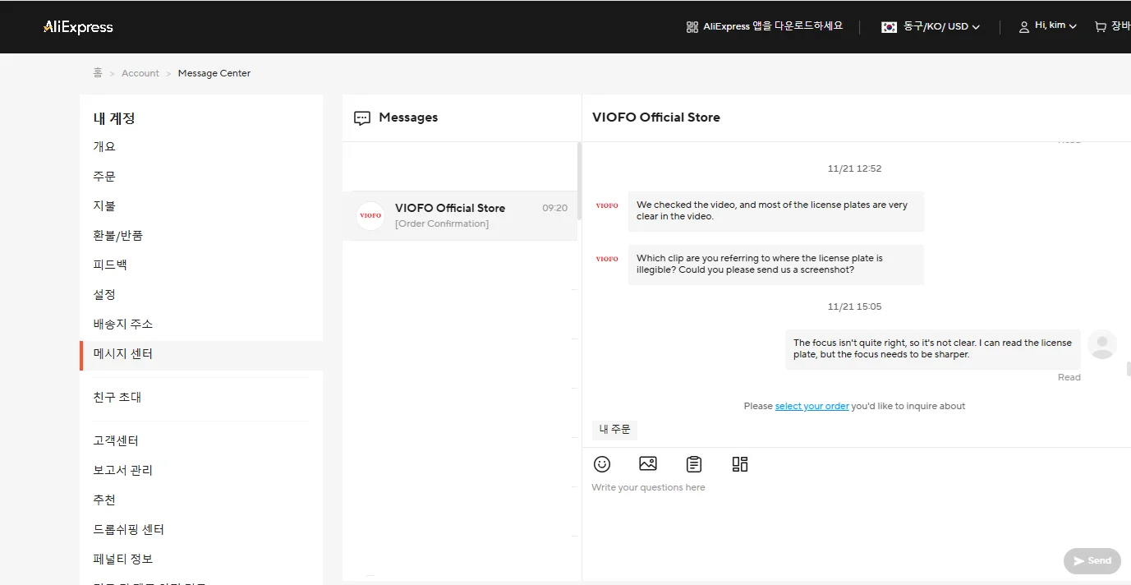
Task: Click the South Korea flag icon
Action: (889, 26)
